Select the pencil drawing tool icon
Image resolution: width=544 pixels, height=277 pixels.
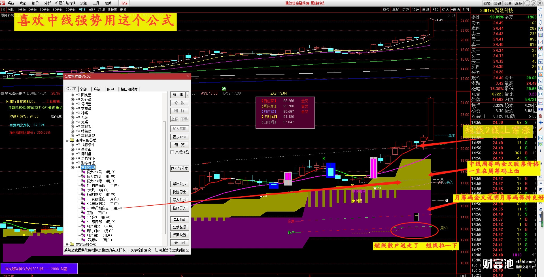pos(541,129)
